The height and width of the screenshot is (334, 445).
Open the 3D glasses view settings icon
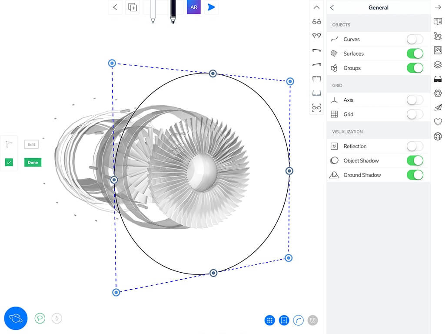[x=438, y=79]
